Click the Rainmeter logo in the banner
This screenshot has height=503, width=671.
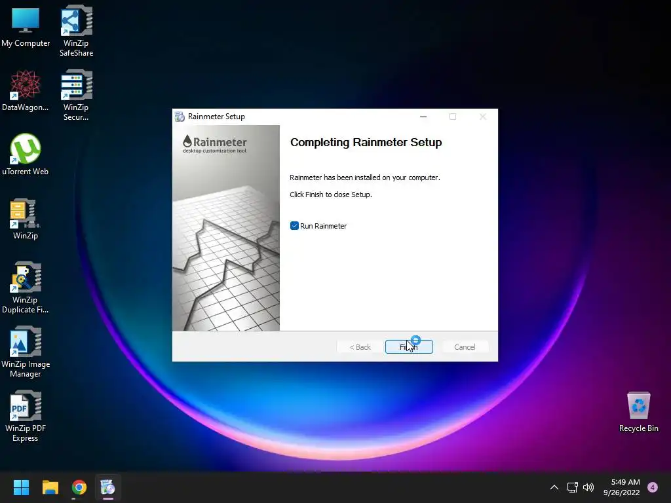click(x=214, y=144)
